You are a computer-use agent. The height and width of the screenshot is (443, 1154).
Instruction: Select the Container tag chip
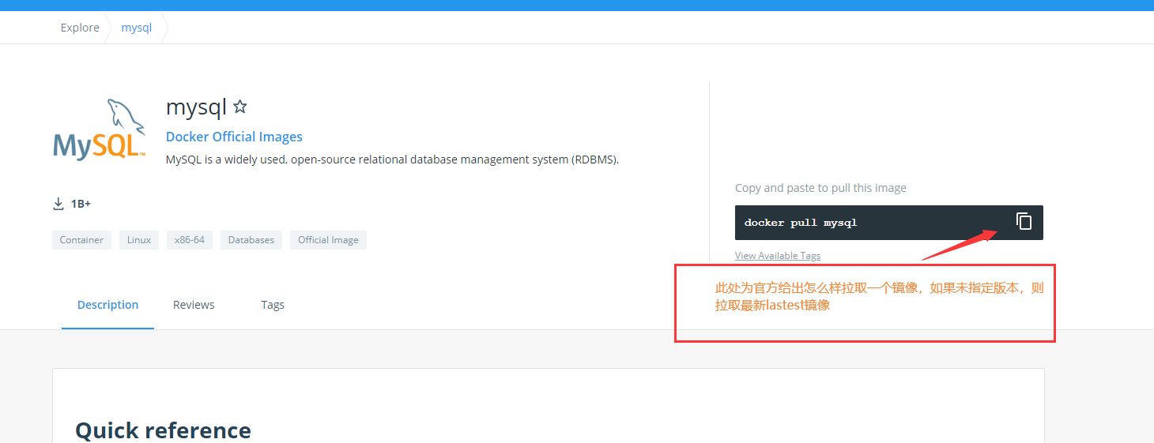coord(81,240)
